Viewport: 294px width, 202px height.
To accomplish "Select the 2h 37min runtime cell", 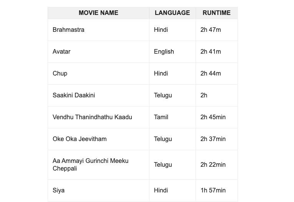I will tap(213, 139).
